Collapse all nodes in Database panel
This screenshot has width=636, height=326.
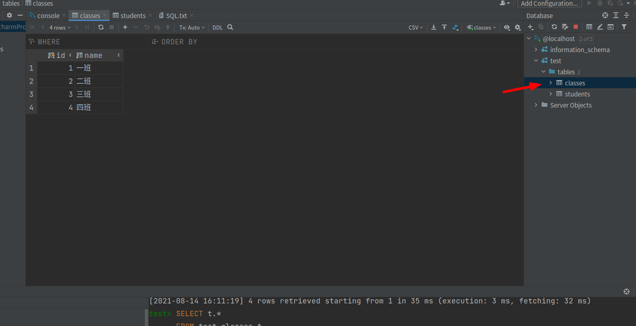(627, 16)
